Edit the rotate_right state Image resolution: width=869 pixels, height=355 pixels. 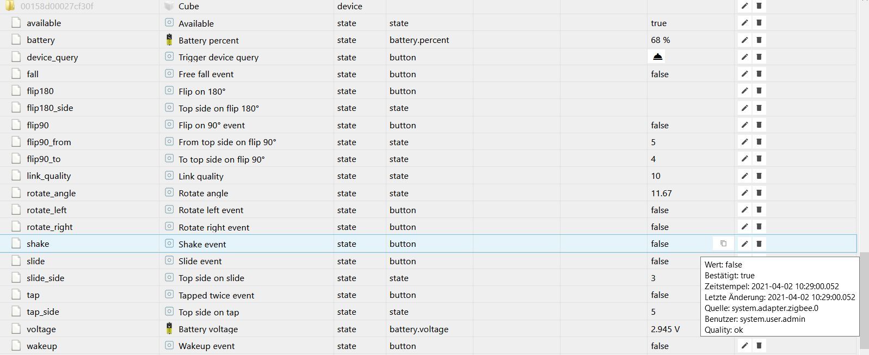[744, 227]
